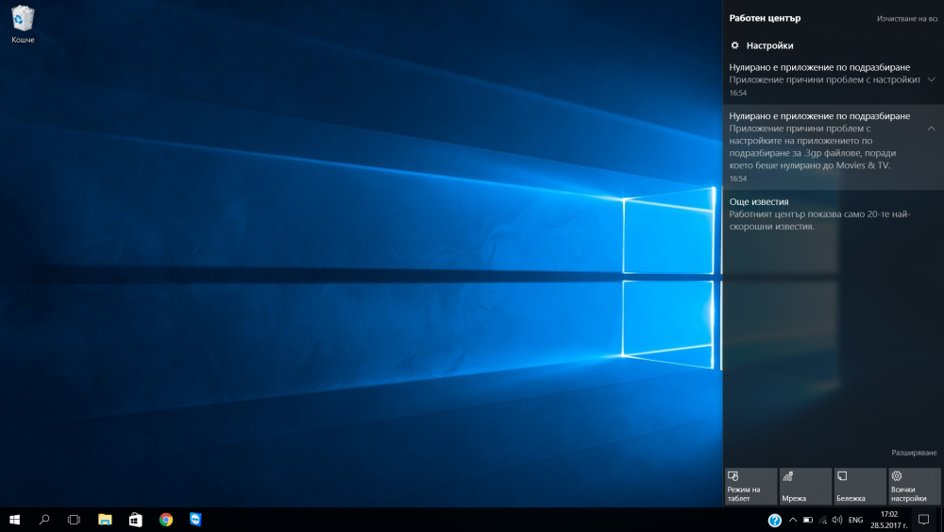Viewport: 944px width, 532px height.
Task: Open the volume speaker tray icon
Action: point(836,520)
